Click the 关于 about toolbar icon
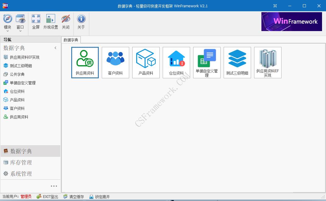 pos(81,21)
